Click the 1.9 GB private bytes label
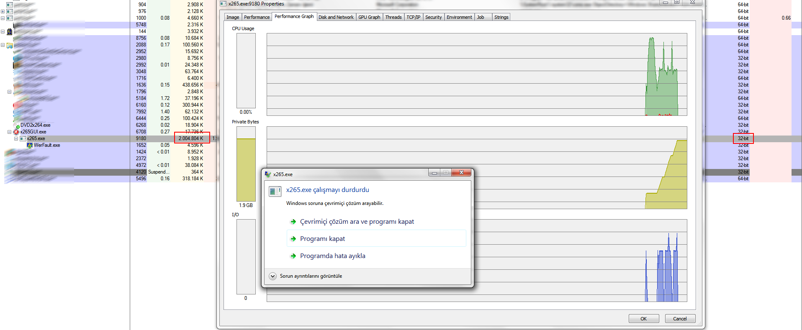This screenshot has height=330, width=802. pos(246,205)
